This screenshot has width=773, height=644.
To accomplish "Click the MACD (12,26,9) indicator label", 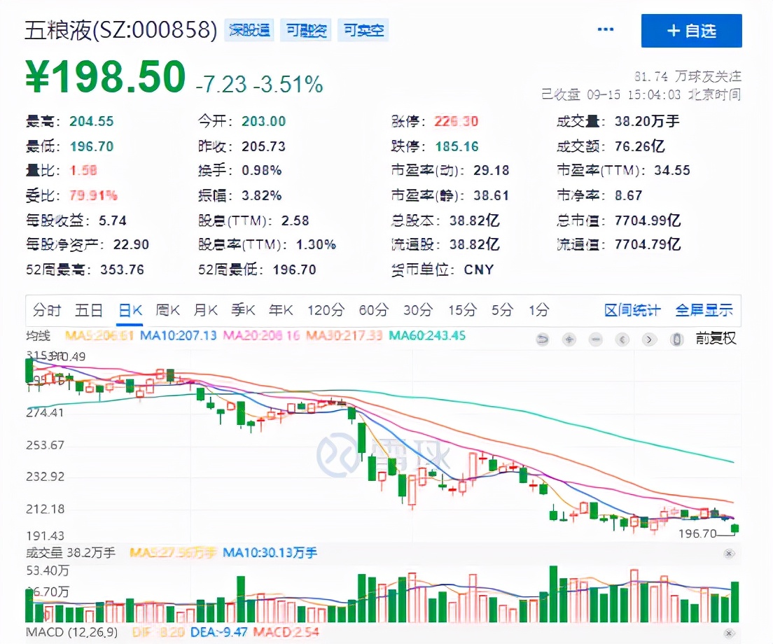I will tap(72, 632).
